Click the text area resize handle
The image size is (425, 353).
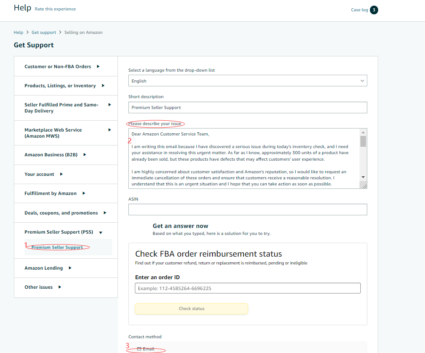[x=365, y=186]
